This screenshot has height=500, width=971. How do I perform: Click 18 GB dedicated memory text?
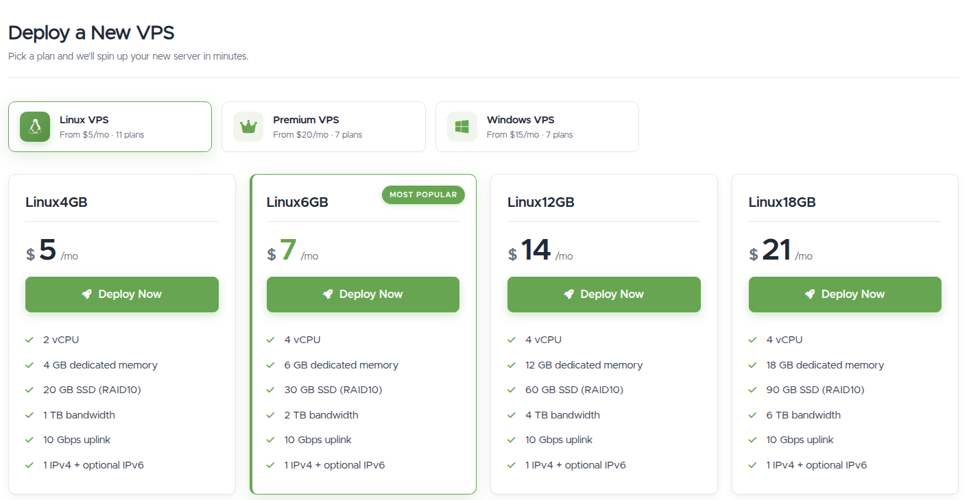[x=825, y=365]
